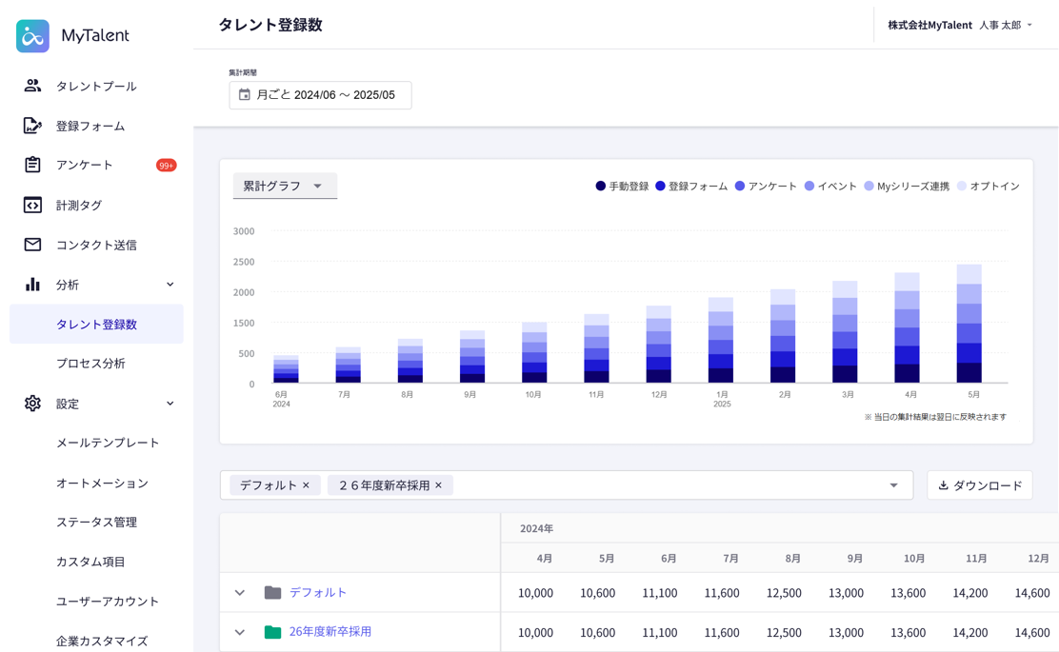Click the 分析 bar chart icon

coord(32,285)
